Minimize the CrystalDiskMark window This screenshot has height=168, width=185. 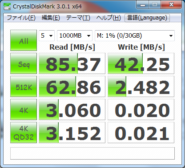pyautogui.click(x=143, y=5)
